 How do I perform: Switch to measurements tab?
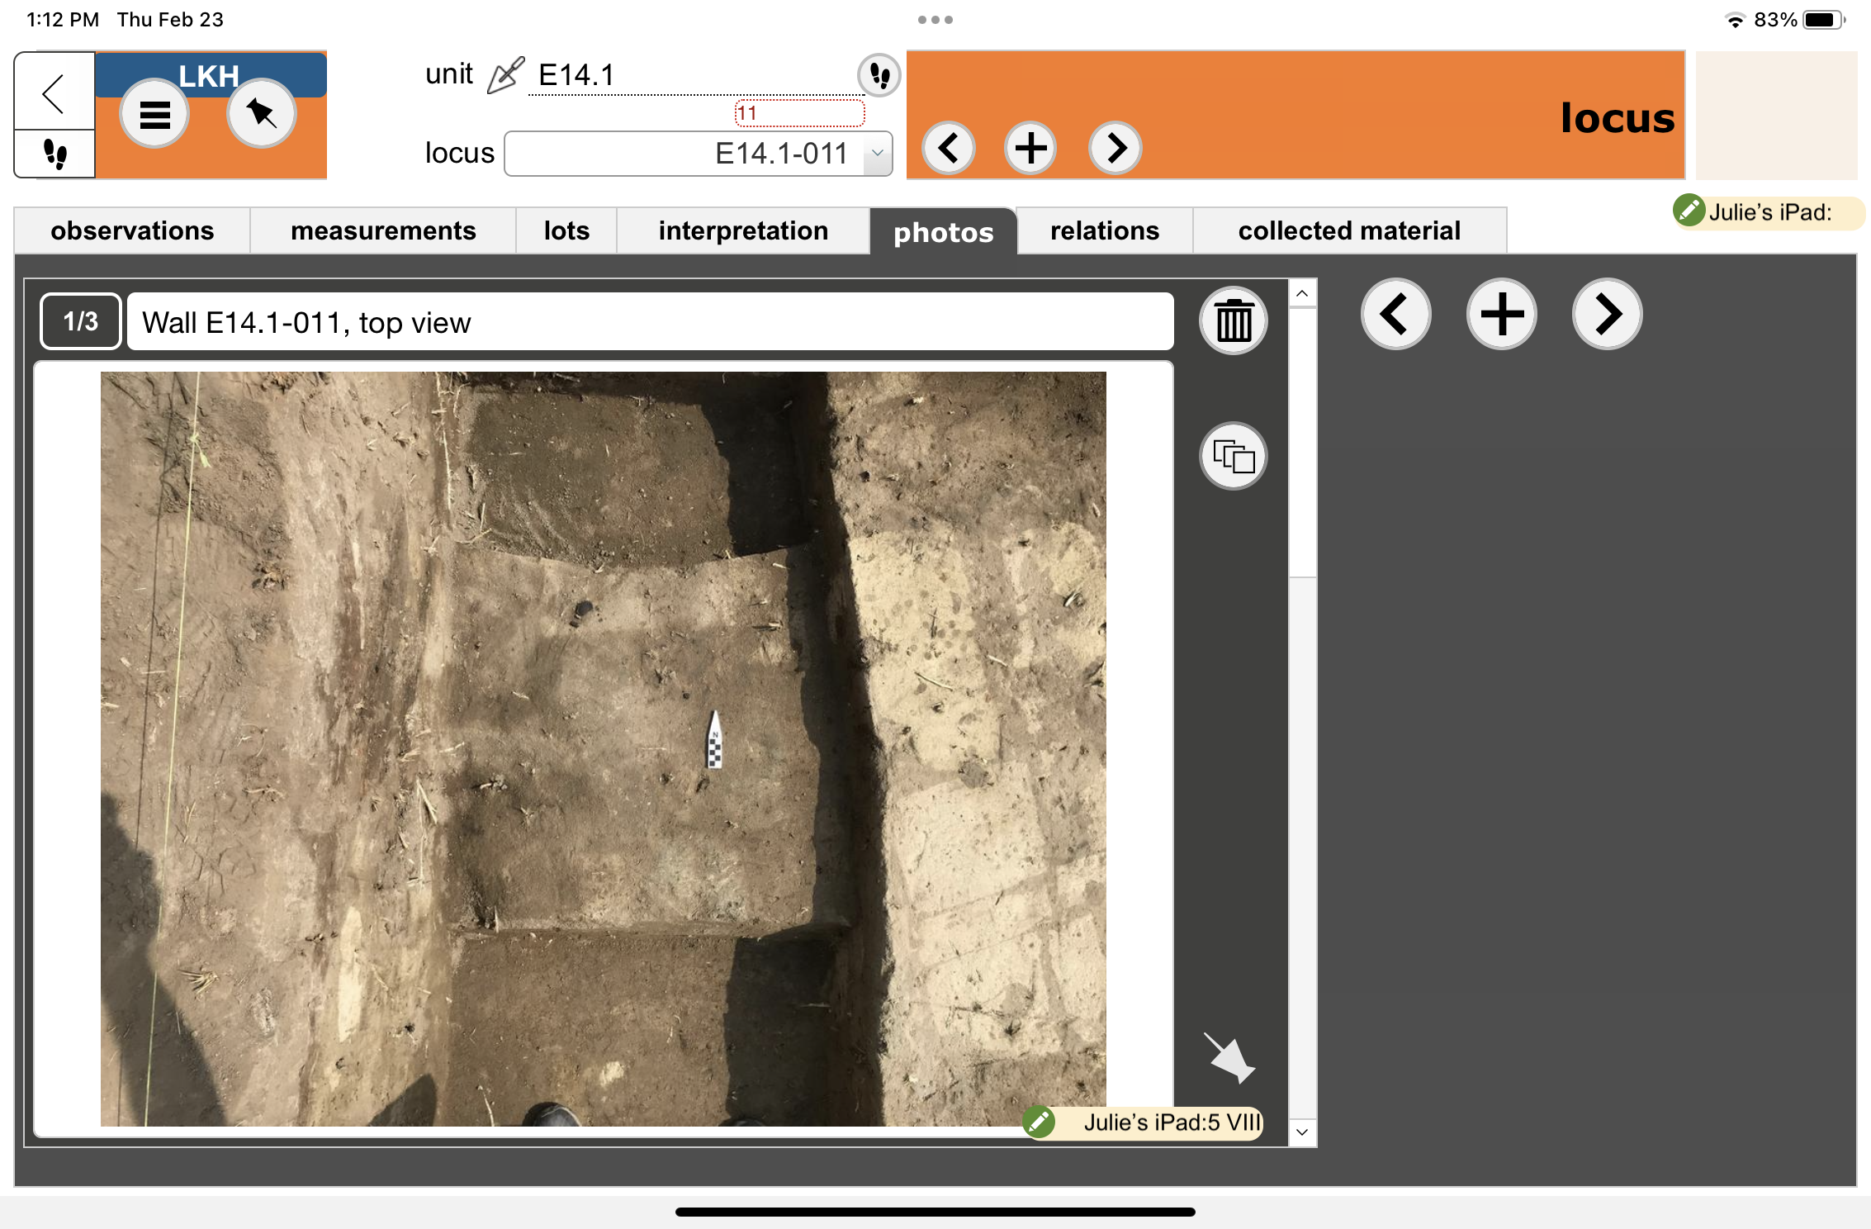point(383,230)
